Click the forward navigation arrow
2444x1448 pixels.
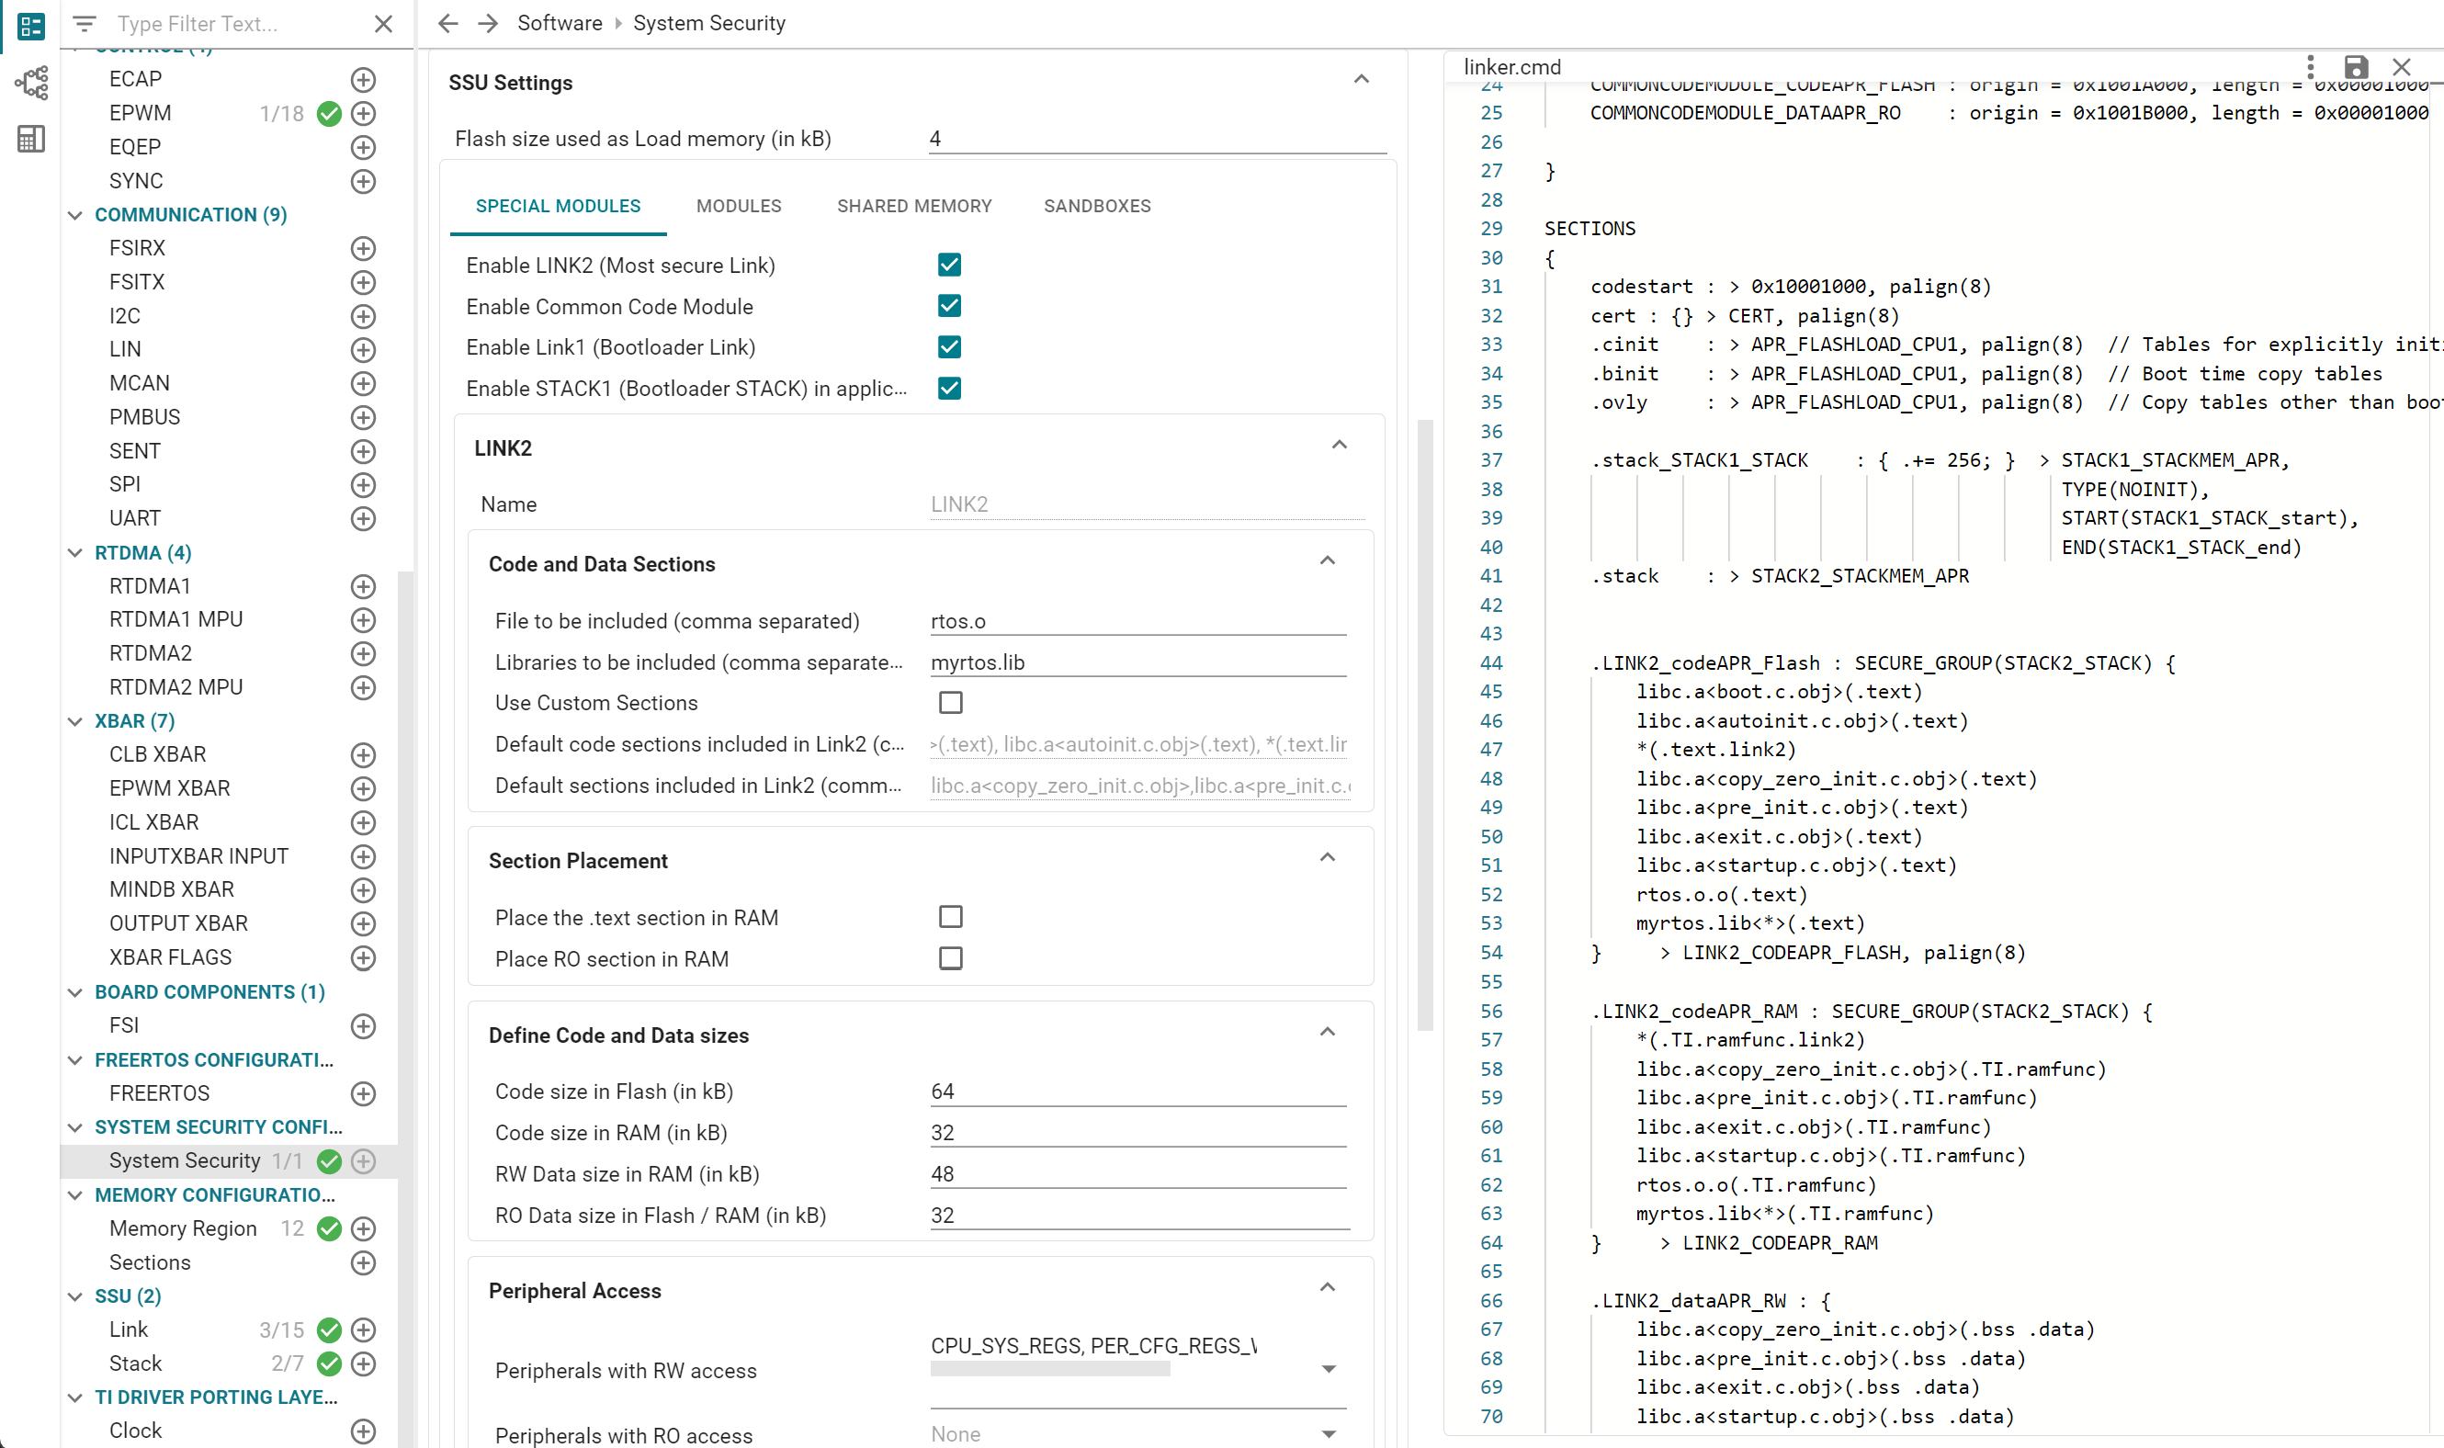(x=488, y=23)
